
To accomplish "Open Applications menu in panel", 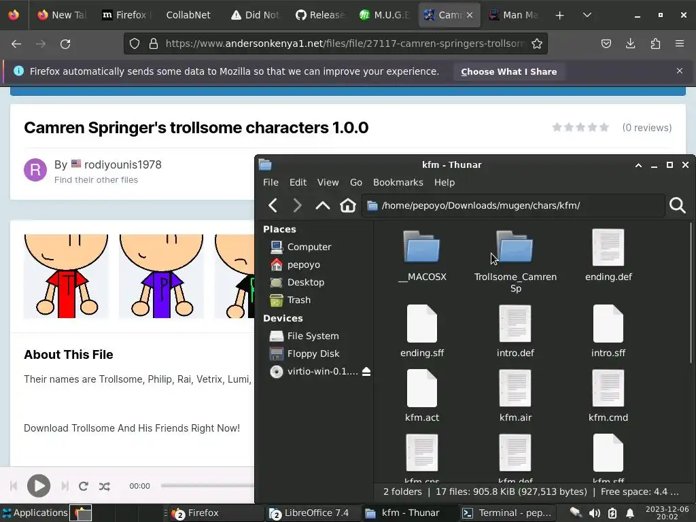I will pyautogui.click(x=35, y=513).
